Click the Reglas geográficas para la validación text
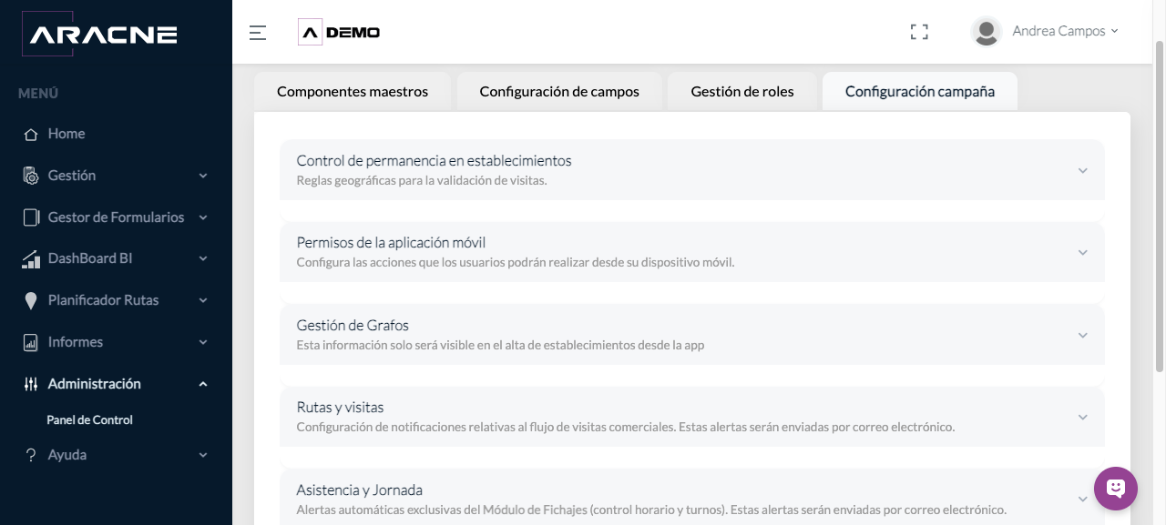1166x525 pixels. coord(422,180)
